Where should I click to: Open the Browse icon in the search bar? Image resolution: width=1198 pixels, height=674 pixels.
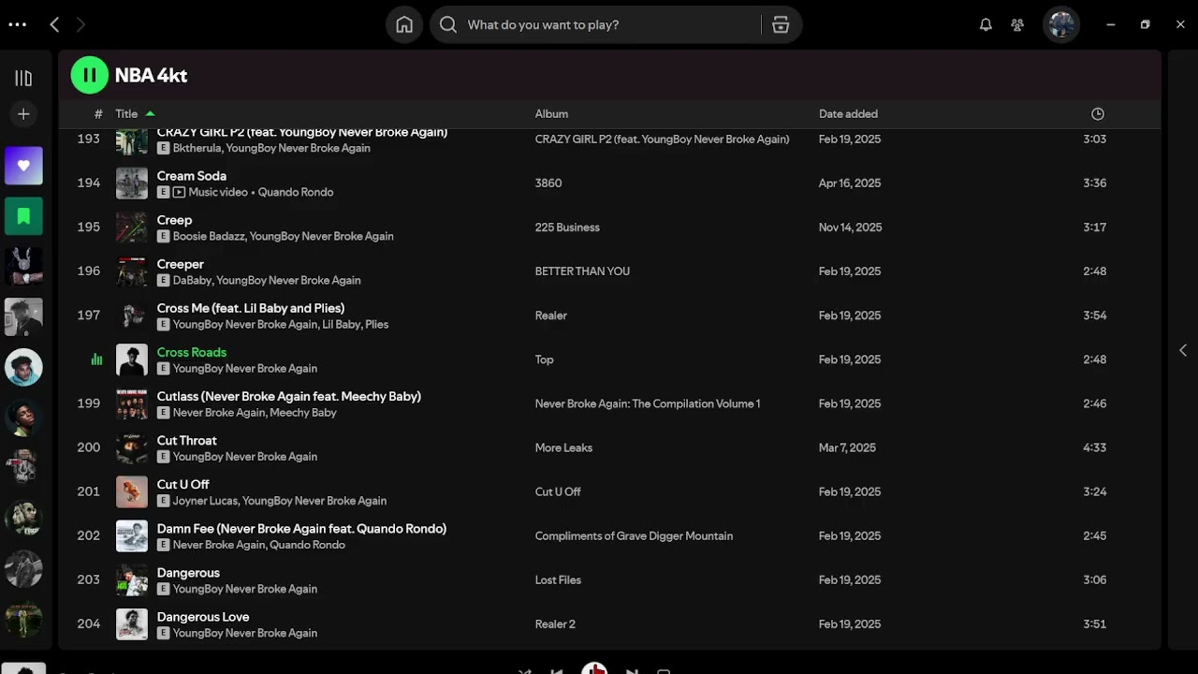[x=781, y=24]
